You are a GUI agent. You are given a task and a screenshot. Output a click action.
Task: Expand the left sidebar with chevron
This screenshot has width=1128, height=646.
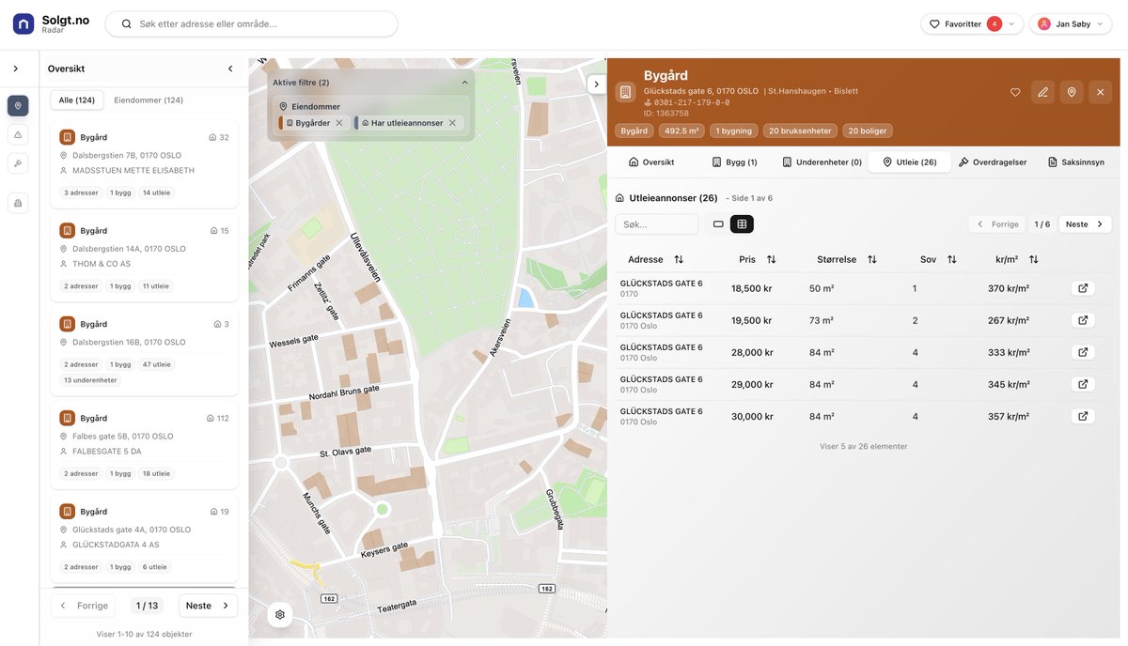(x=15, y=69)
